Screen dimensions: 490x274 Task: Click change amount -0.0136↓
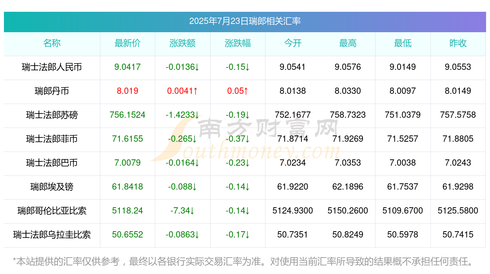click(183, 67)
